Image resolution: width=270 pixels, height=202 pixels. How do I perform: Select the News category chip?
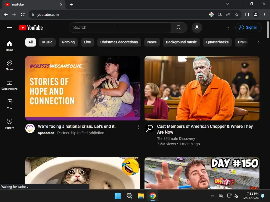(x=152, y=42)
